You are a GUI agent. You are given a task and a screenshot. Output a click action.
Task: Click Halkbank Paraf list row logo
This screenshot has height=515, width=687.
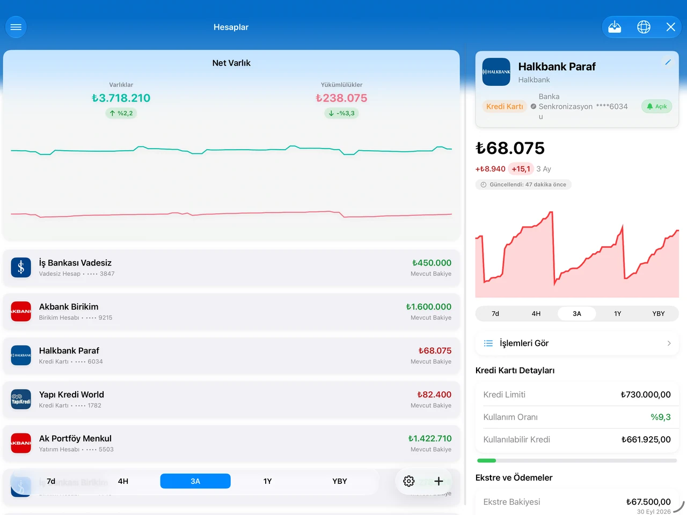click(21, 355)
